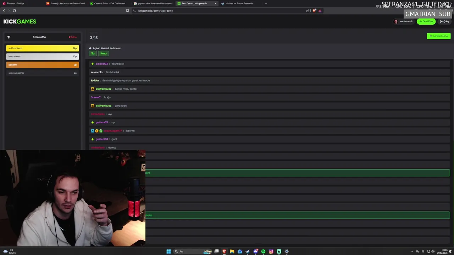Screen dimensions: 454x255
Task: Click the red Sıfırla reset button
Action: coord(73,37)
